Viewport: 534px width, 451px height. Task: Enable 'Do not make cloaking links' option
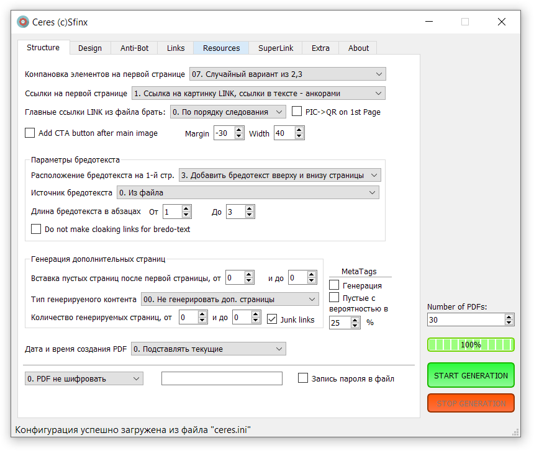[36, 229]
